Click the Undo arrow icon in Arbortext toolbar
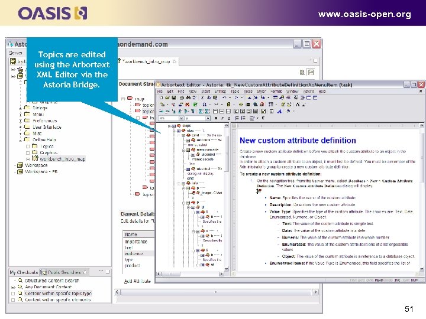Viewport: 426px width, 319px height. 224,97
